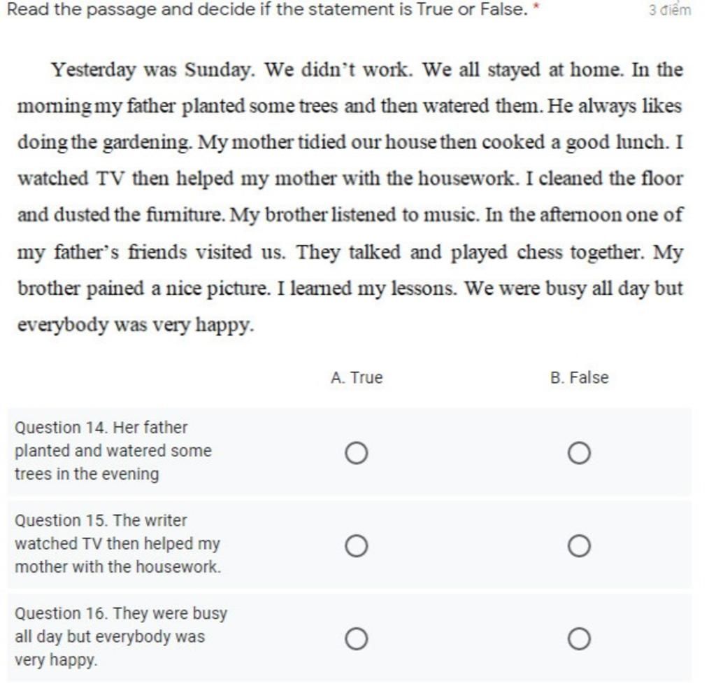Viewport: 716px width, 698px height.
Task: Click the word 'gardening' in the passage
Action: click(x=146, y=143)
